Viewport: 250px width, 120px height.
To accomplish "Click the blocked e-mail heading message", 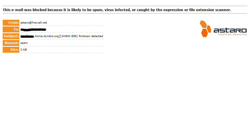I will [117, 10].
